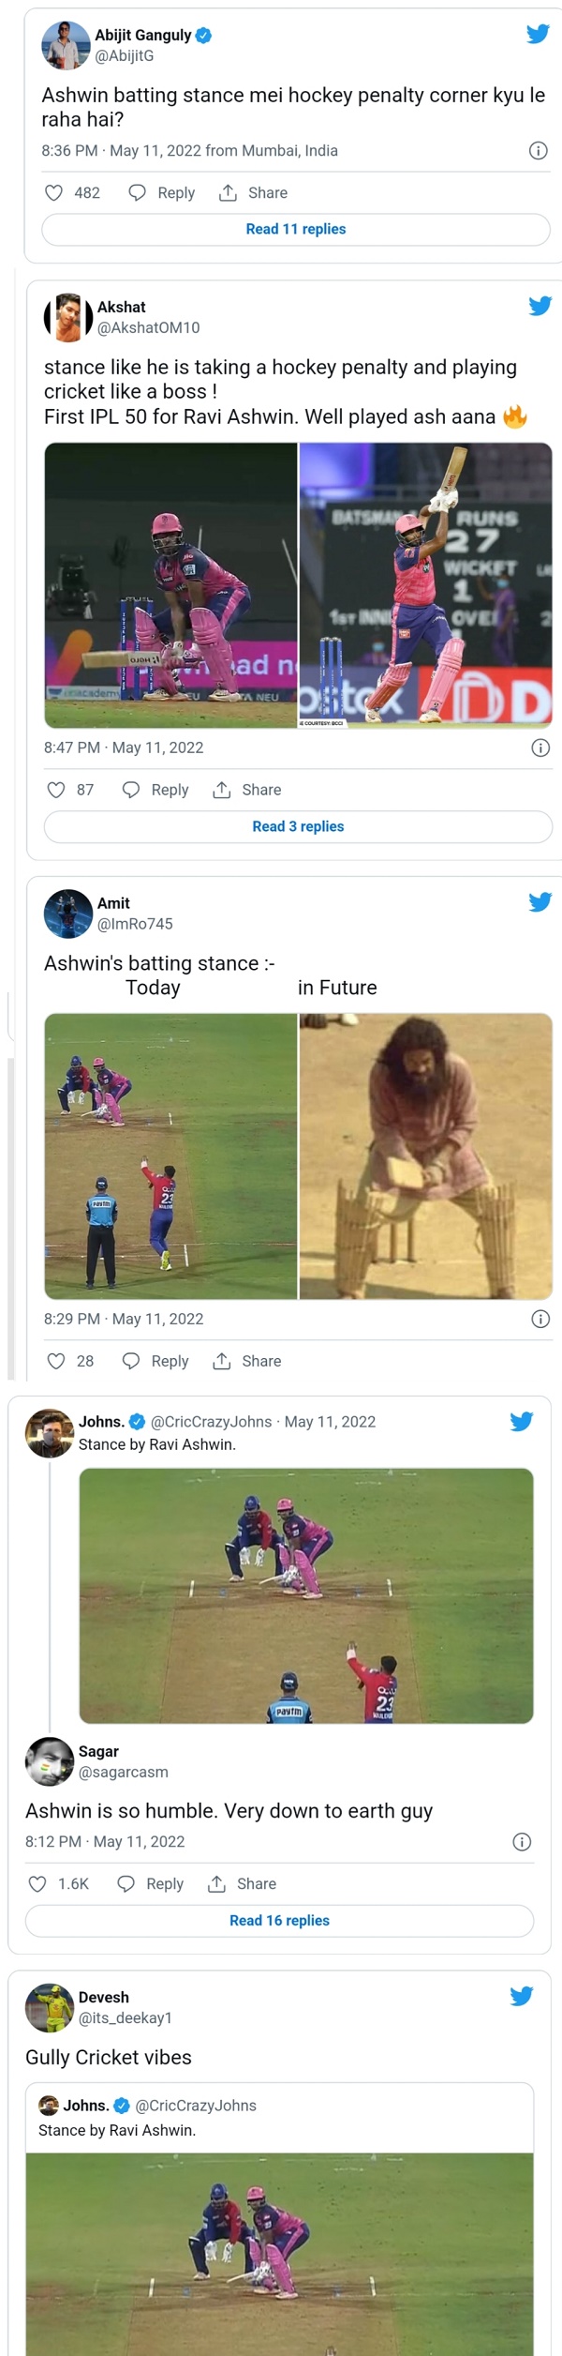The height and width of the screenshot is (2356, 562).
Task: Share Amit's tweet via share icon
Action: (x=222, y=1361)
